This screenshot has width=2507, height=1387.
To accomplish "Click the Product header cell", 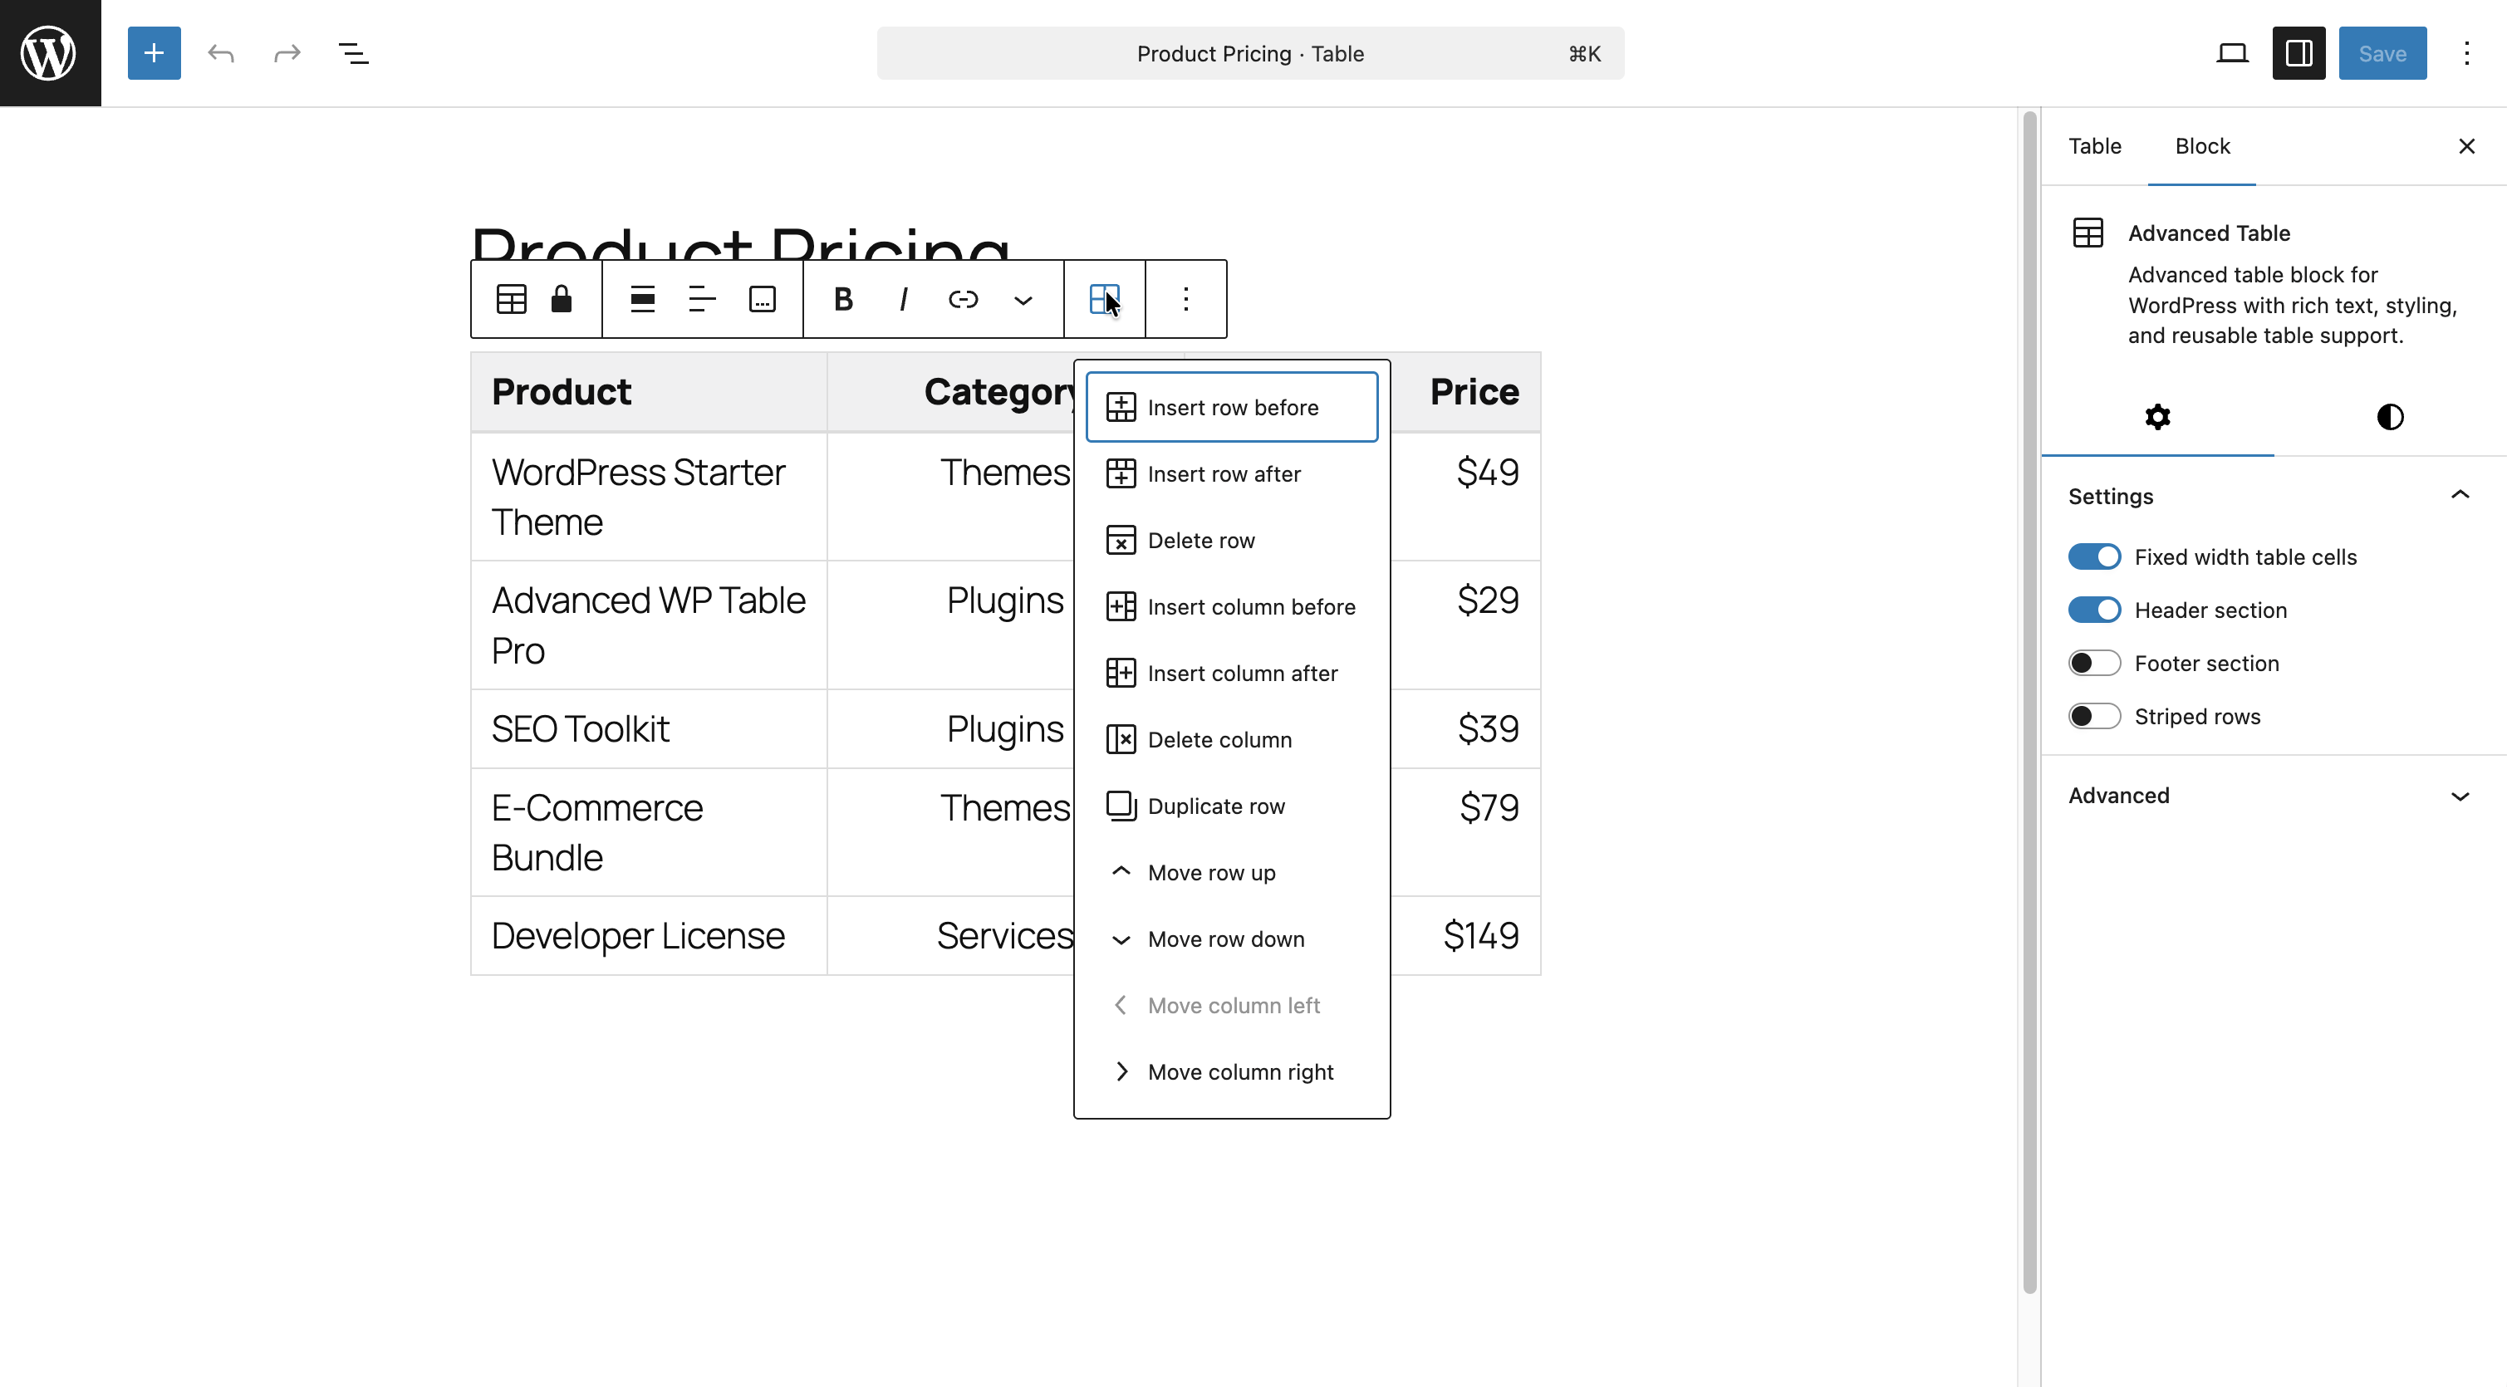I will click(x=649, y=391).
